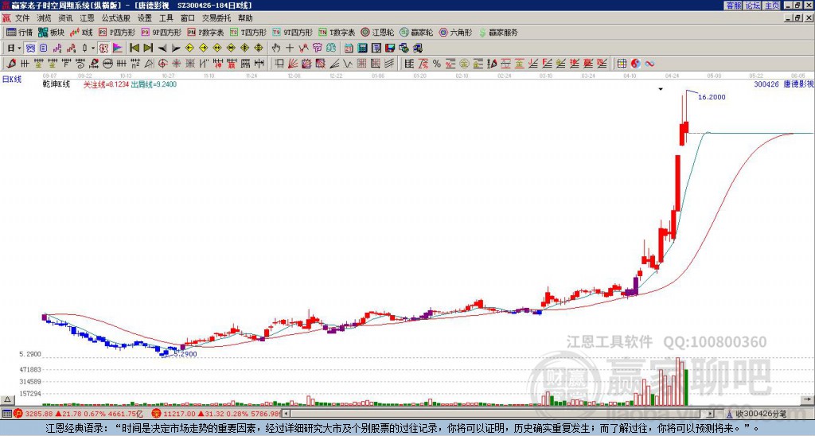Click the colored flag icon
The height and width of the screenshot is (436, 815).
pyautogui.click(x=118, y=49)
